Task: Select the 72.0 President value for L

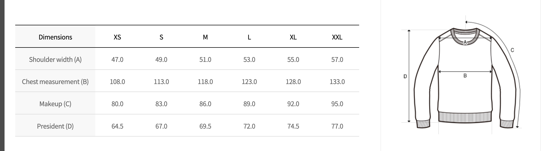Action: pos(249,126)
